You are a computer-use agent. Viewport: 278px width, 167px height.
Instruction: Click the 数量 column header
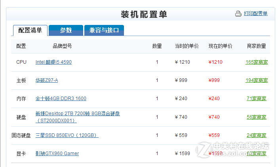(157, 46)
